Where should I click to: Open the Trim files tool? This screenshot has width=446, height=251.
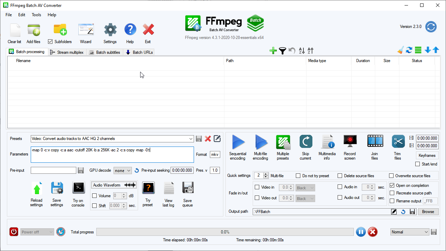(398, 141)
